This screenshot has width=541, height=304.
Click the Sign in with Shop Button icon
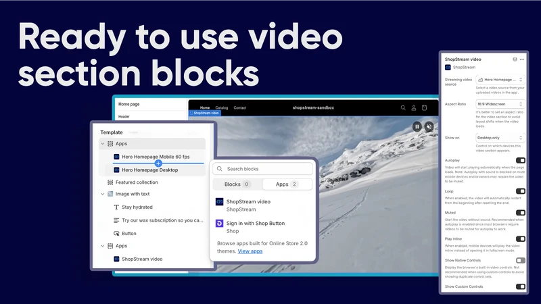tap(219, 224)
